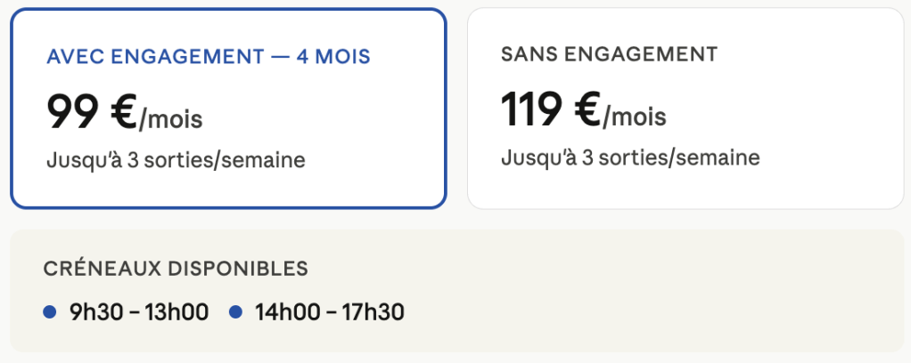Choose the Sans engagement plan card
Viewport: 911px width, 363px height.
(685, 109)
